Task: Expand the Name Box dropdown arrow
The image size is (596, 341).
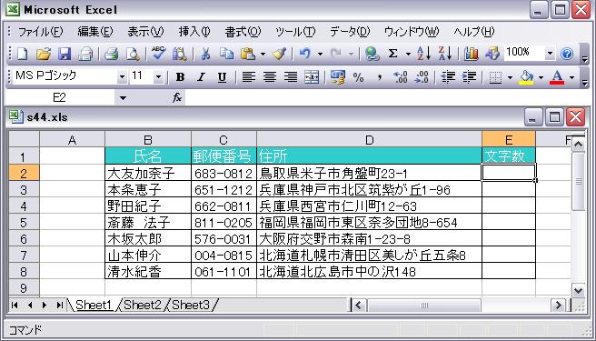Action: (123, 98)
